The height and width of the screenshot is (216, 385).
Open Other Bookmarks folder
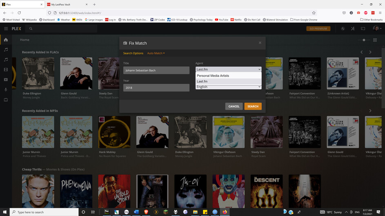point(371,20)
